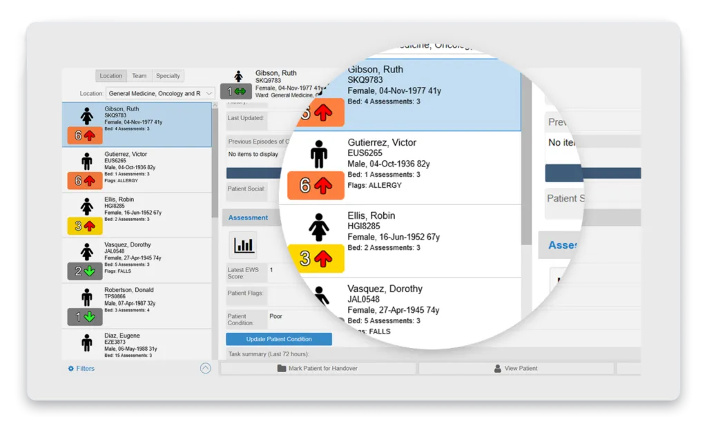The image size is (707, 435).
Task: Switch to the Location tab
Action: [111, 76]
